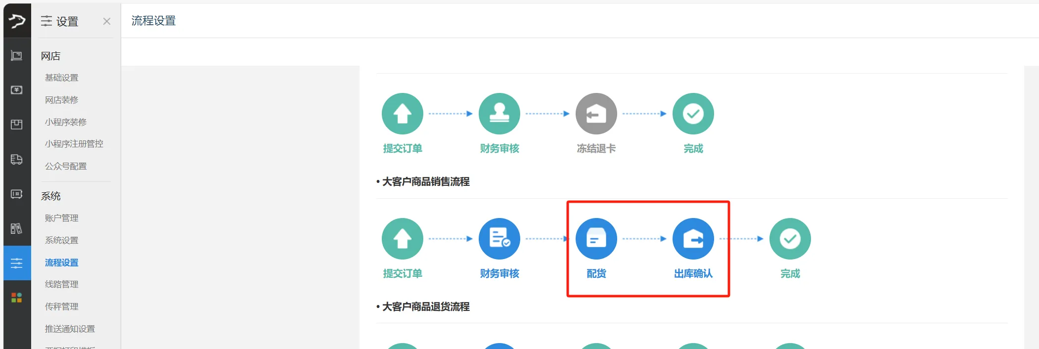Go to 账户管理 under 系统

(62, 218)
